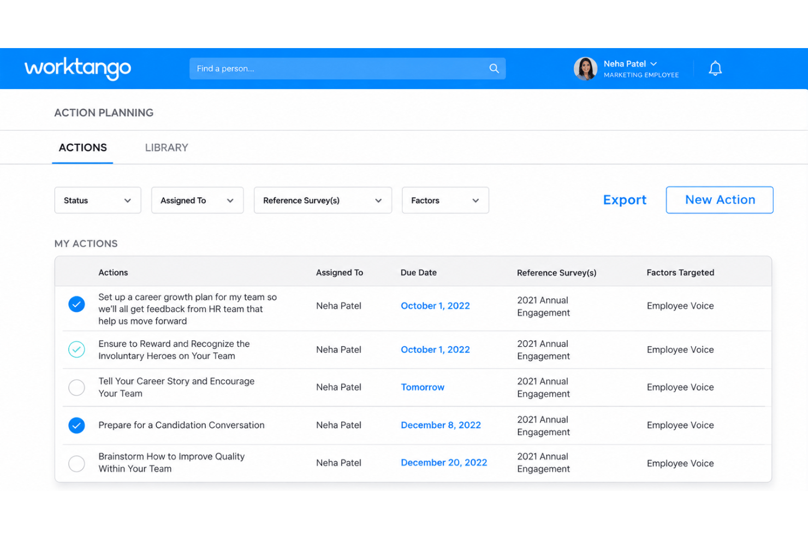Click 'Prepare for a Candidation Conversation' action text
This screenshot has width=808, height=539.
point(181,425)
